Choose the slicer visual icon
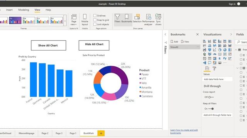Viewport: 247px width, 138px height. [x=205, y=59]
